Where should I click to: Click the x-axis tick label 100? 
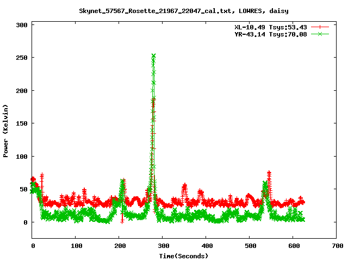[x=77, y=246]
